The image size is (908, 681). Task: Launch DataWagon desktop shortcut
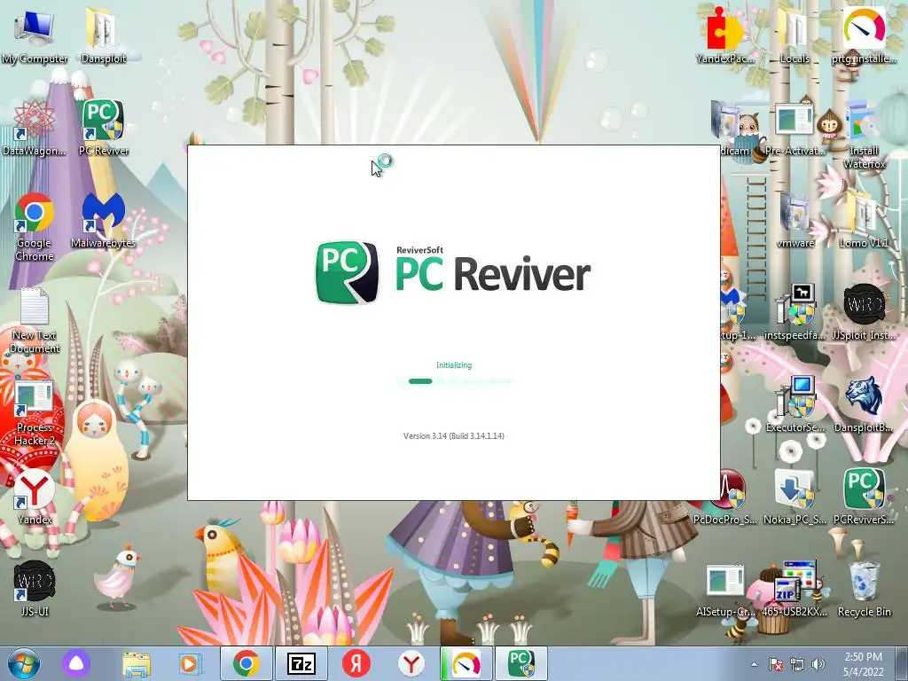(x=34, y=129)
